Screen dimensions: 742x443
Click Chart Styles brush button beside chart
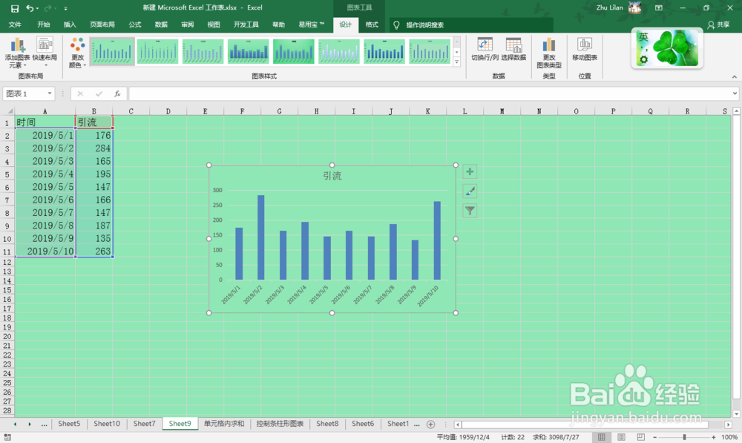pos(470,191)
